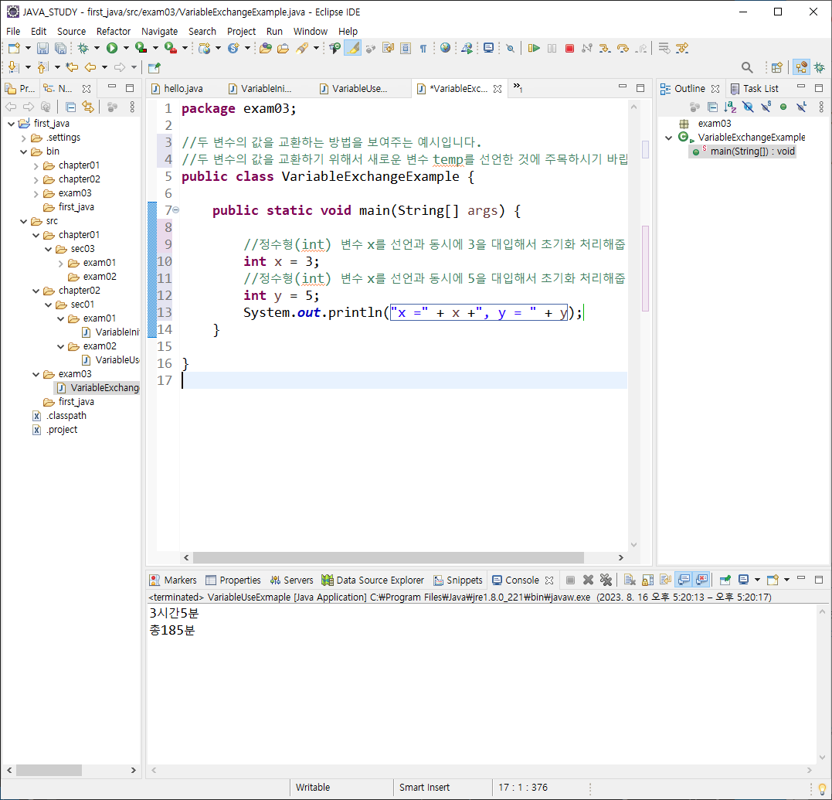This screenshot has width=832, height=800.
Task: Toggle Link with Editor icon
Action: tap(87, 107)
